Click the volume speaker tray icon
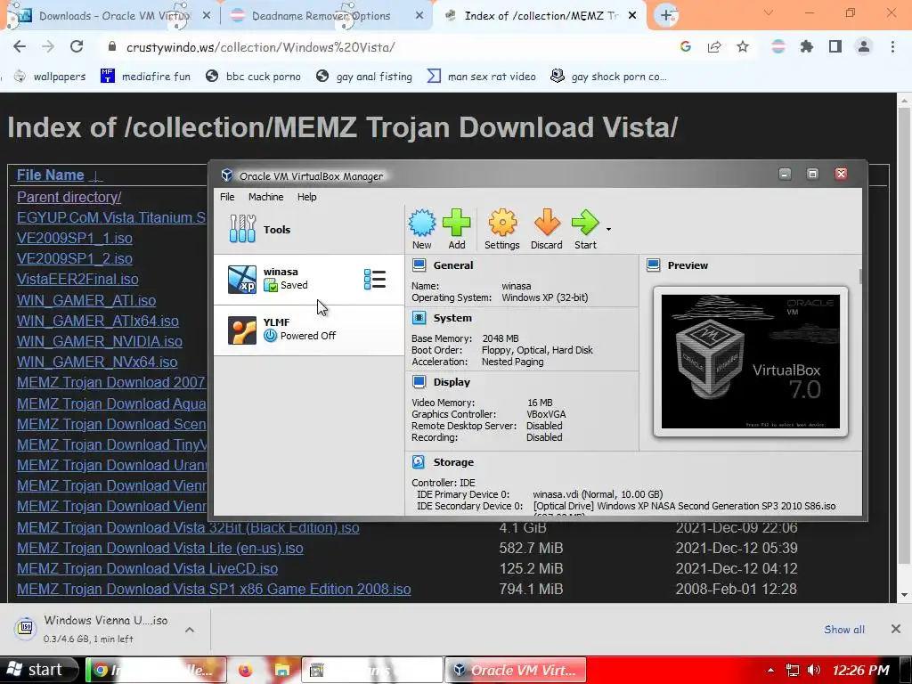This screenshot has width=912, height=684. click(815, 670)
